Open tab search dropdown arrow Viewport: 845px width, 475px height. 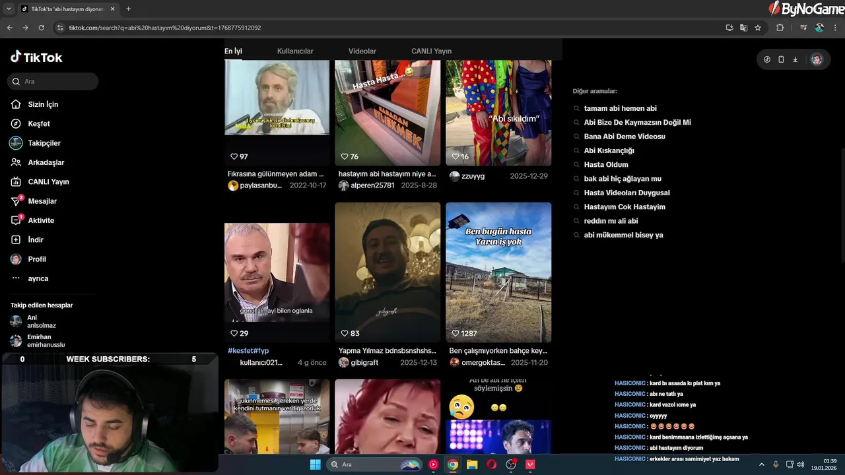coord(9,9)
